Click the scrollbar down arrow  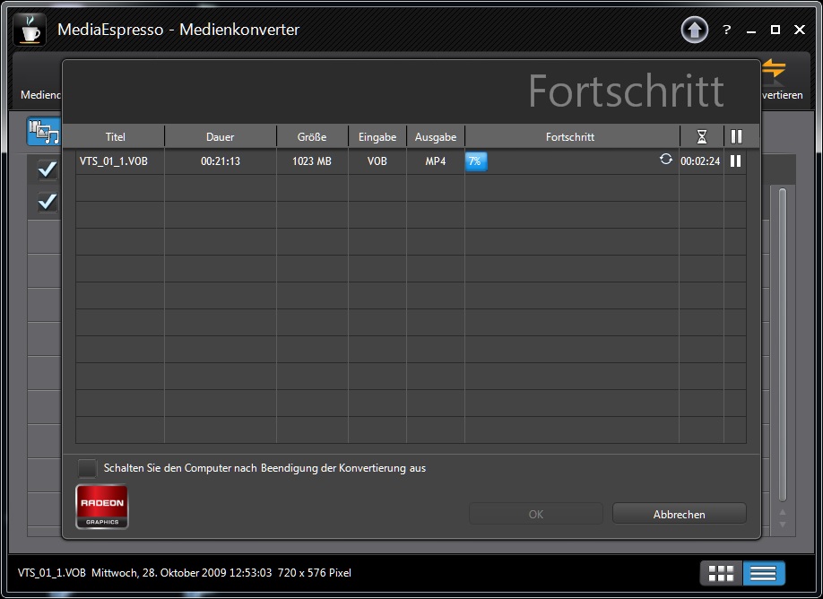tap(783, 525)
